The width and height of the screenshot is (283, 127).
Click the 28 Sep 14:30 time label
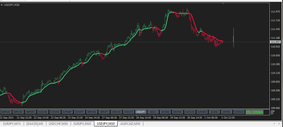tap(143, 118)
